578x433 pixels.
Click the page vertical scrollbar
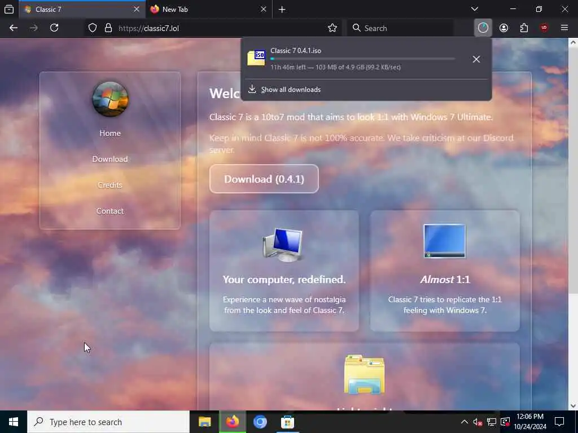pos(572,169)
